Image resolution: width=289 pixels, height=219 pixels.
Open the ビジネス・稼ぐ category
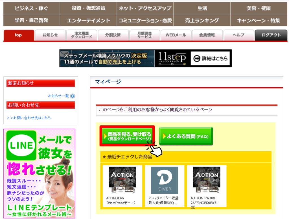tap(31, 8)
